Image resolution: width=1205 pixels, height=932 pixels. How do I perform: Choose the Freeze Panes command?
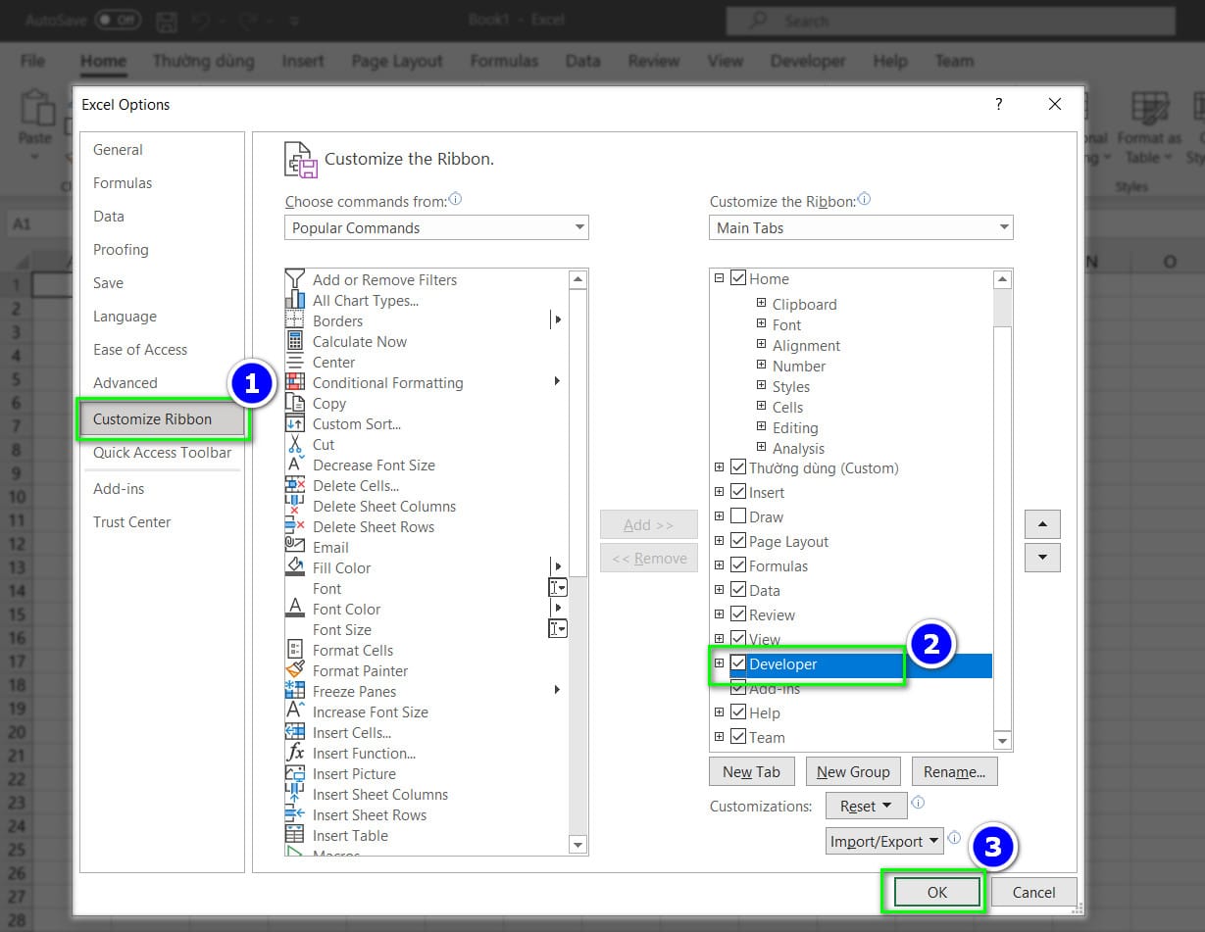(354, 691)
